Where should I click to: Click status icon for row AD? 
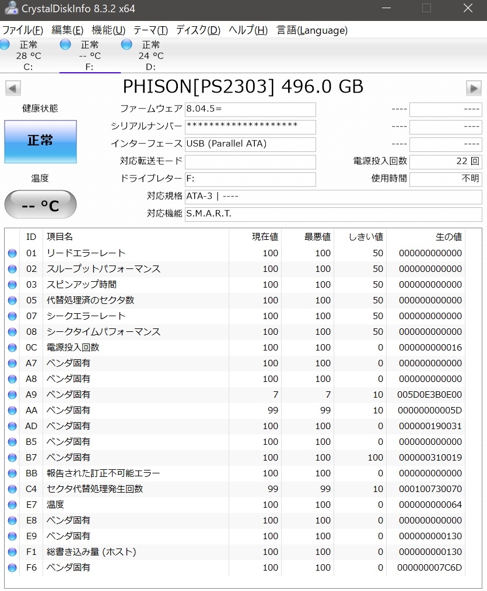12,426
